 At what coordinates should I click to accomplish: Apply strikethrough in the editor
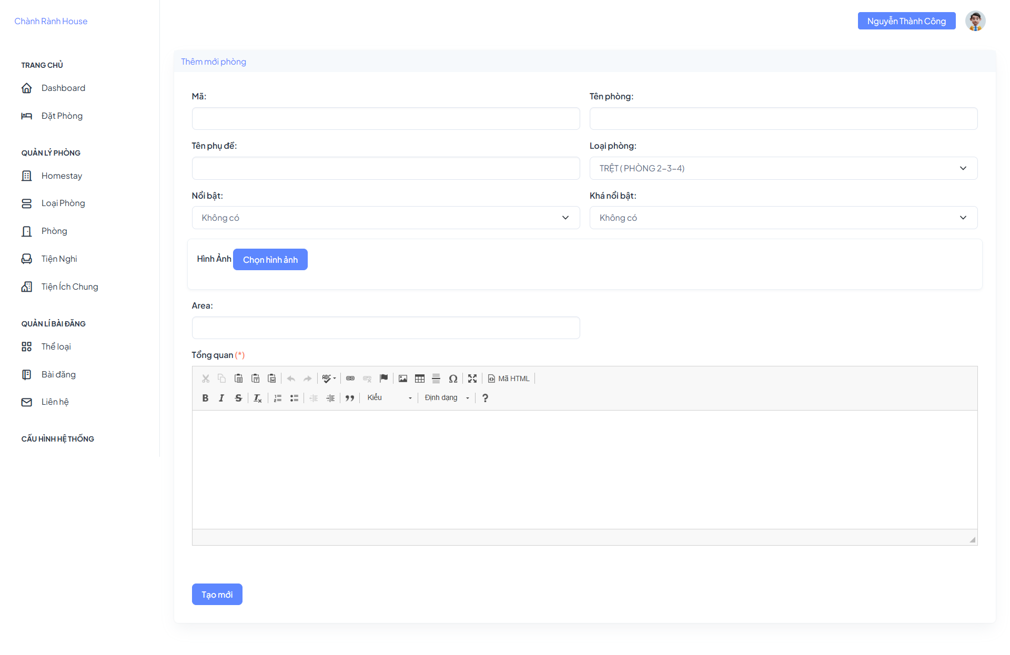tap(238, 398)
